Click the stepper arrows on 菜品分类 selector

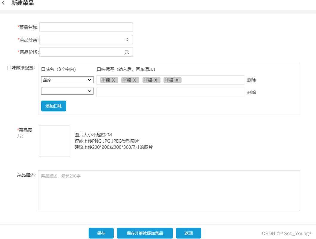[127, 39]
